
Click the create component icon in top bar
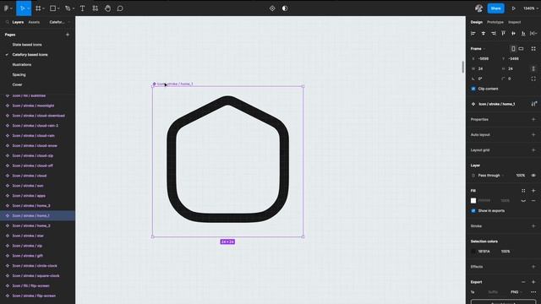(x=272, y=8)
